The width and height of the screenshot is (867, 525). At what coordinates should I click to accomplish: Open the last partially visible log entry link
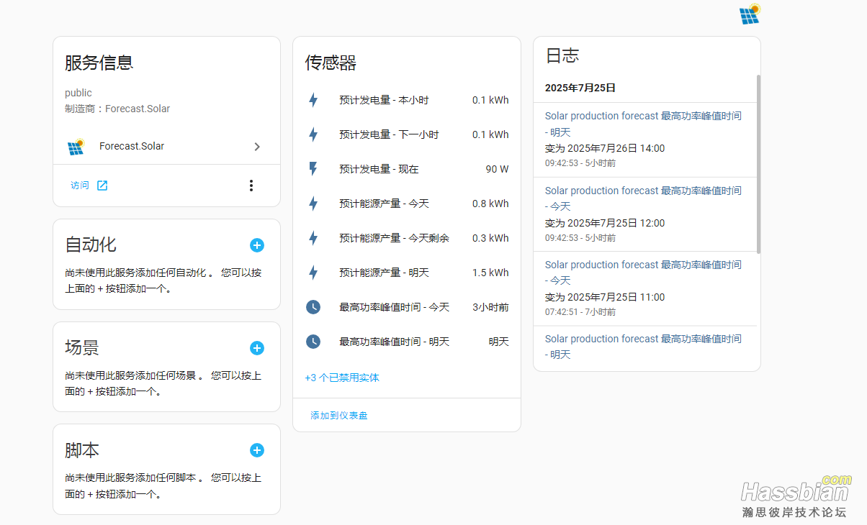pos(643,347)
